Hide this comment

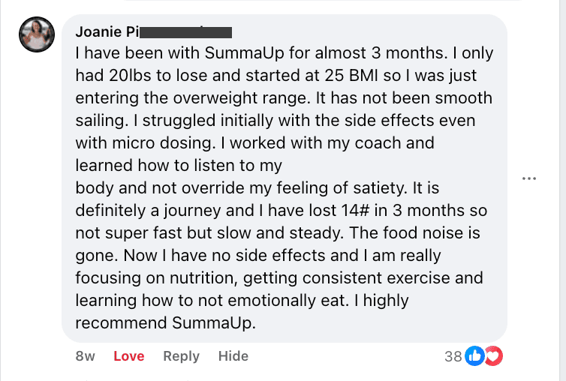point(233,356)
